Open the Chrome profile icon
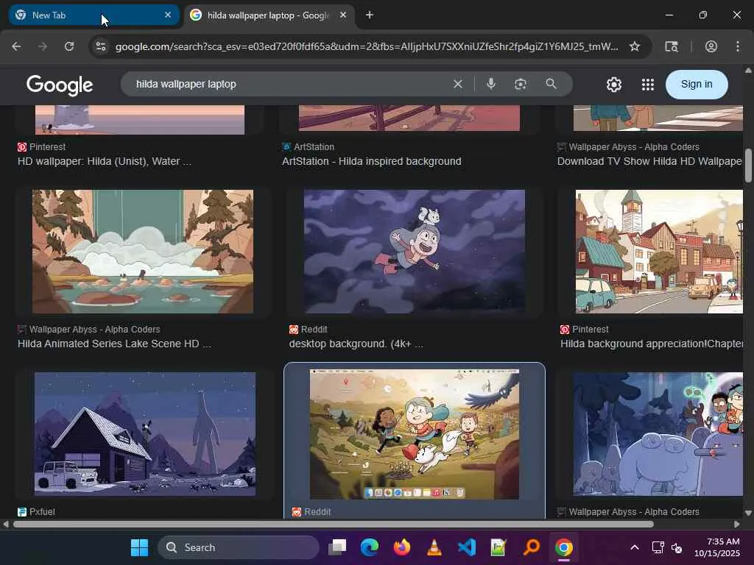This screenshot has height=565, width=754. click(711, 46)
